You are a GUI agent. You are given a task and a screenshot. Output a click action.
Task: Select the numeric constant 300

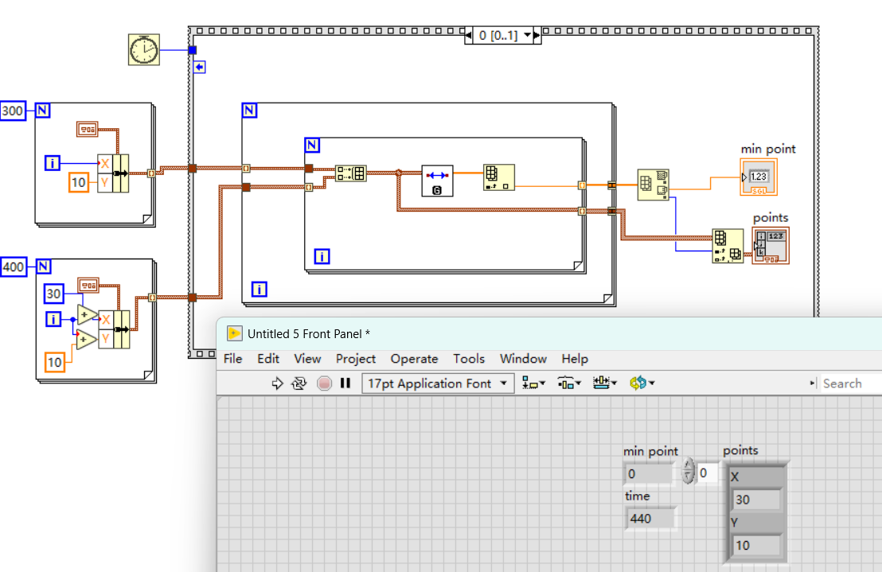(13, 111)
